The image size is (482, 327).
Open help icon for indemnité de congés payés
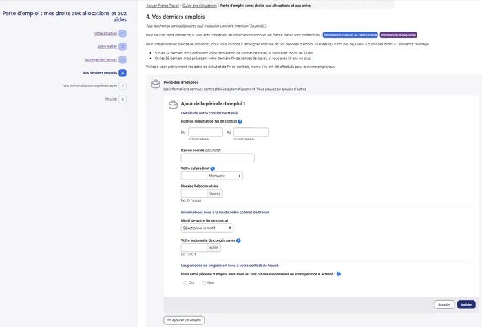pos(238,240)
